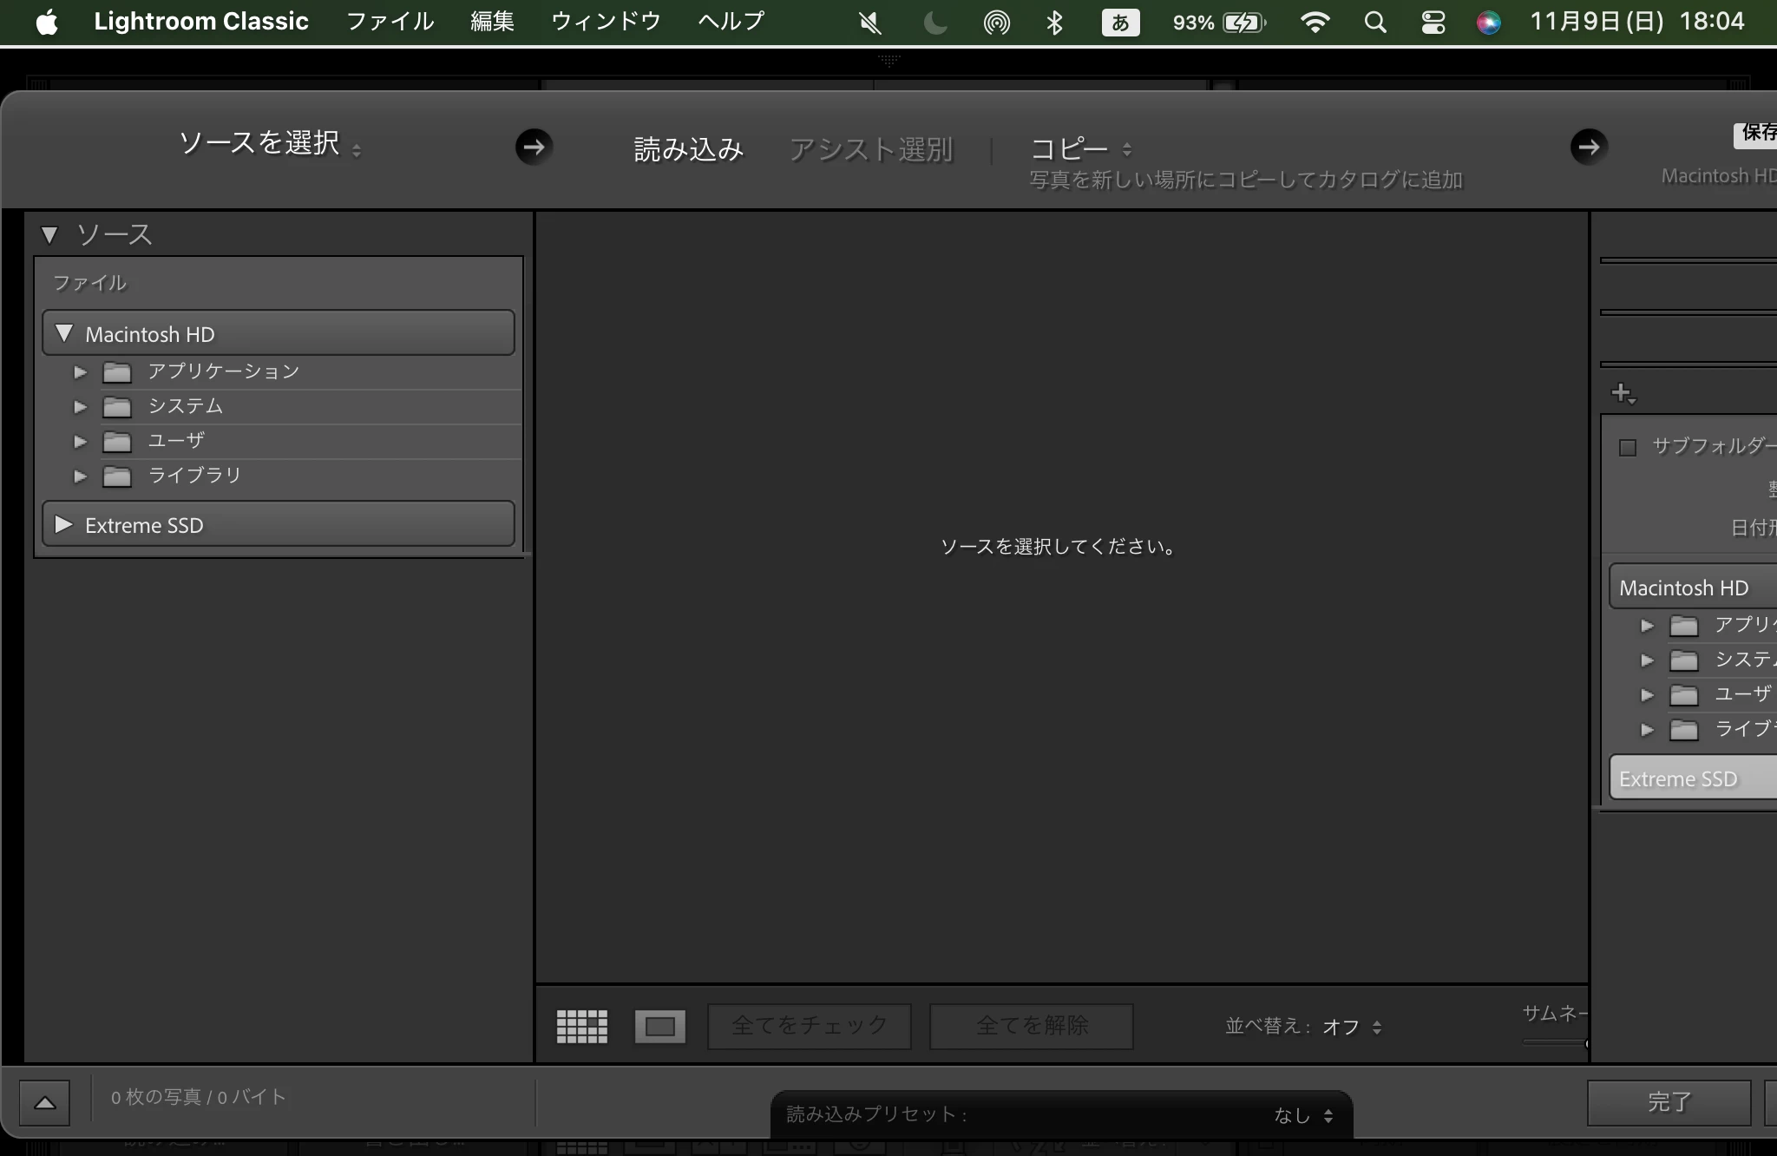This screenshot has height=1156, width=1777.
Task: Click plus icon in destination panel
Action: pyautogui.click(x=1622, y=393)
